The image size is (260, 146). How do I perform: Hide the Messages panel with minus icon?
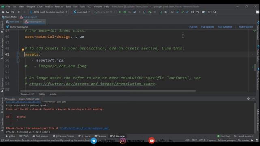pos(253,99)
